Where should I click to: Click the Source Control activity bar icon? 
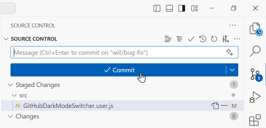click(255, 75)
